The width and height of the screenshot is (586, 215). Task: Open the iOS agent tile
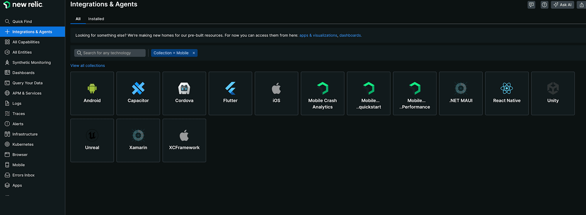[x=276, y=93]
